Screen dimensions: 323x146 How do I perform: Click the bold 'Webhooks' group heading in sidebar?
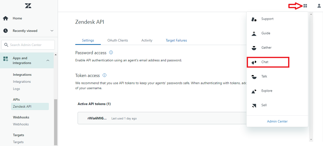coord(21,117)
